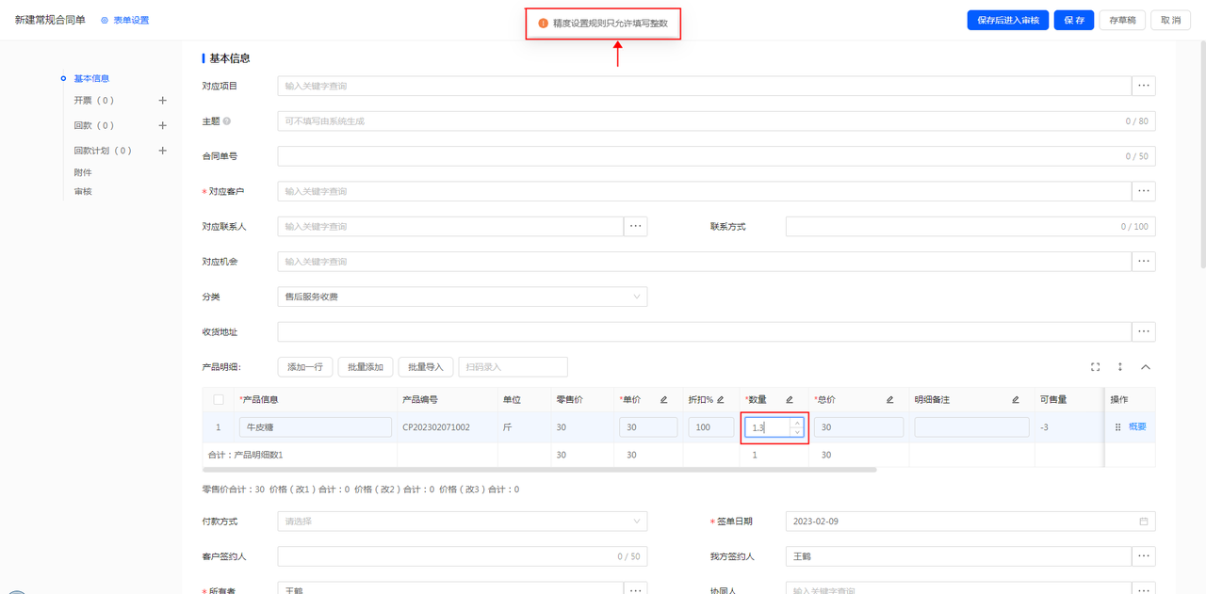Open the 收货地址 ellipsis picker button
1206x594 pixels.
[x=1144, y=331]
